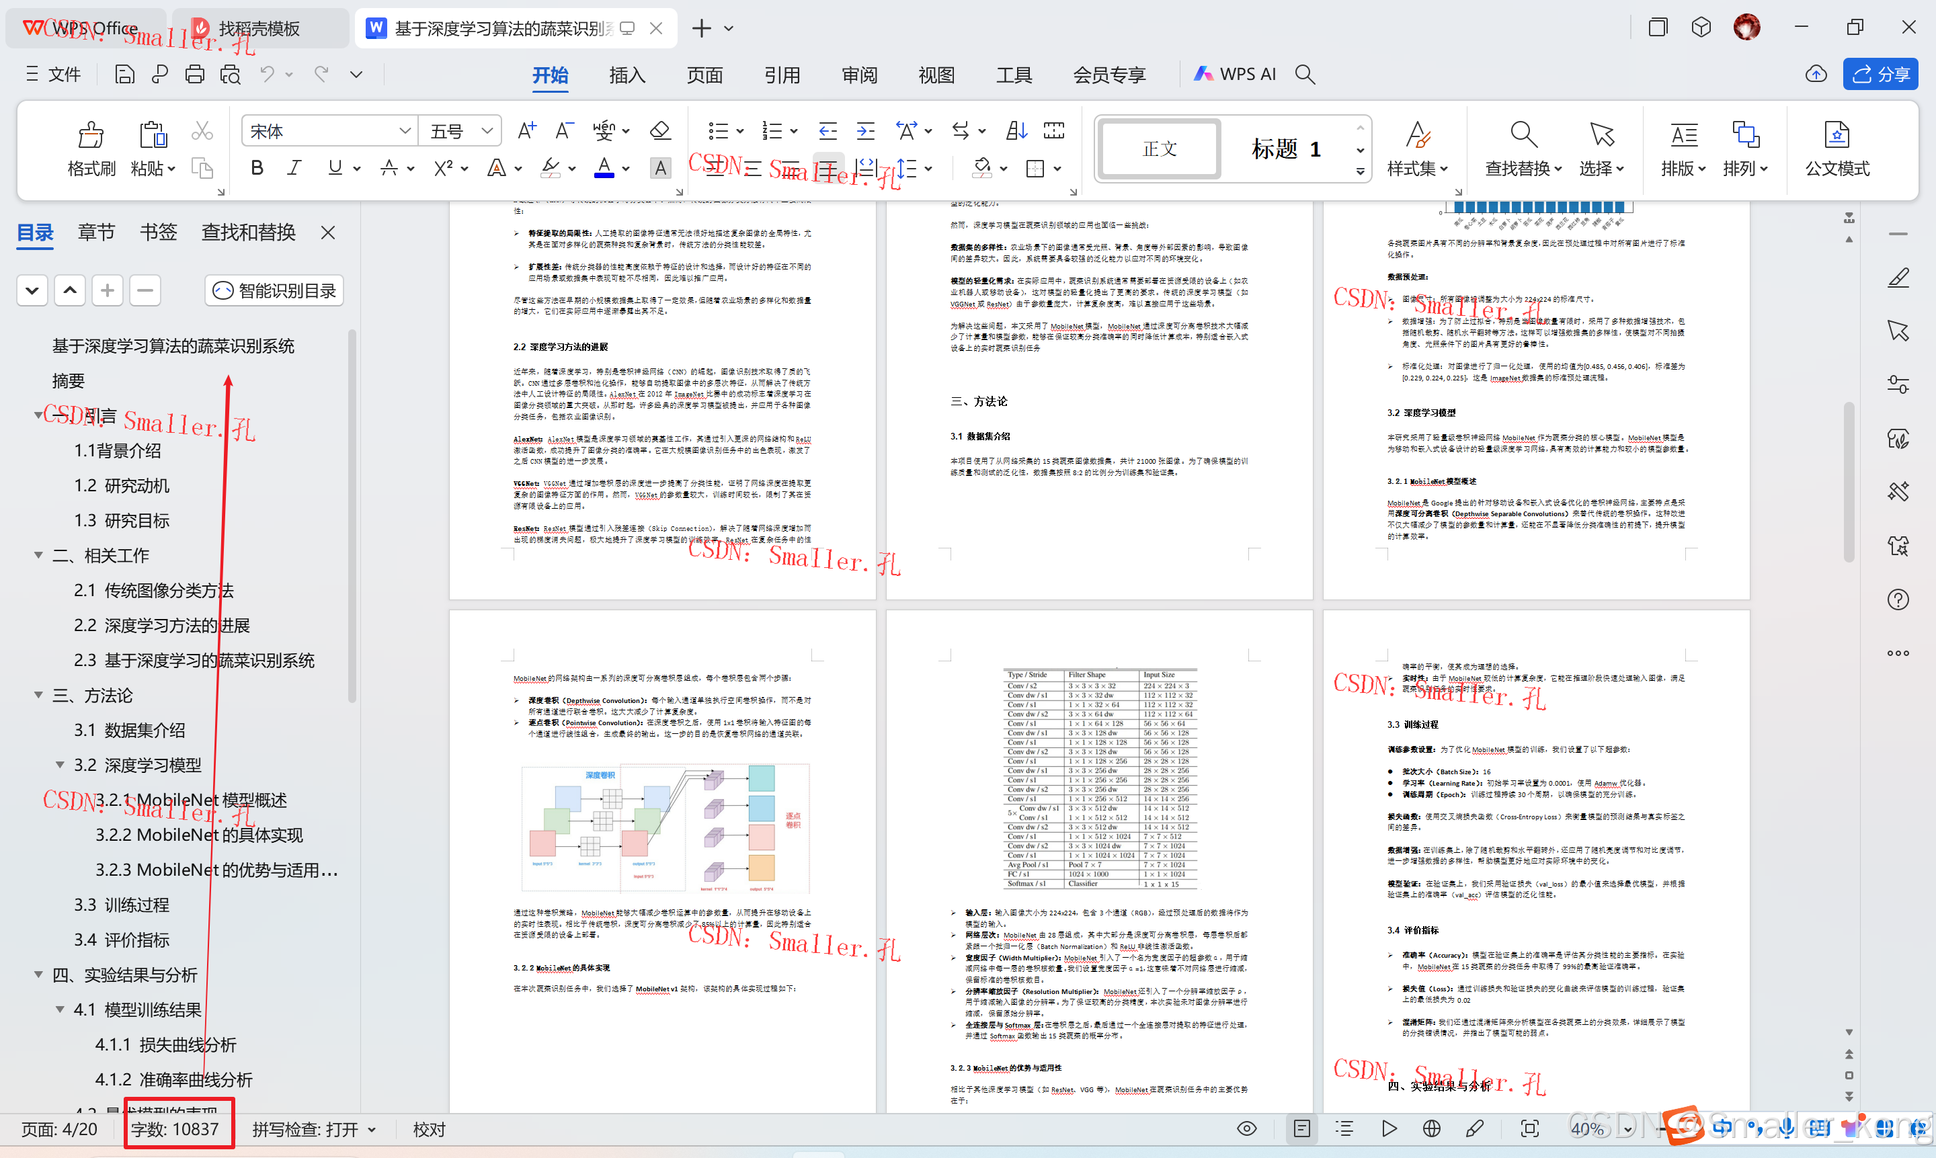The height and width of the screenshot is (1158, 1936).
Task: Click the help question mark sidebar icon
Action: click(x=1898, y=599)
